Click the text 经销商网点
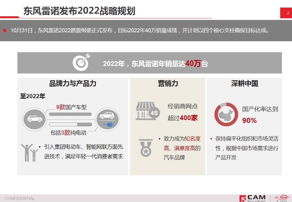This screenshot has height=202, width=292. pyautogui.click(x=182, y=106)
